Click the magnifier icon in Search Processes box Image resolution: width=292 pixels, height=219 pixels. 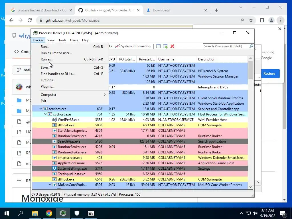coord(251,46)
